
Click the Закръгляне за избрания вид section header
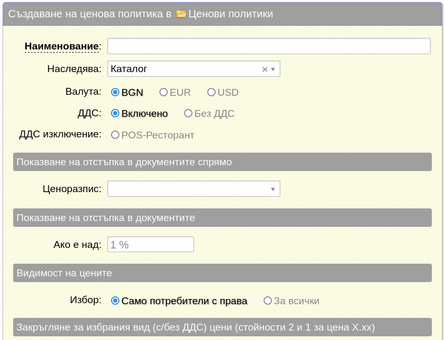point(222,327)
